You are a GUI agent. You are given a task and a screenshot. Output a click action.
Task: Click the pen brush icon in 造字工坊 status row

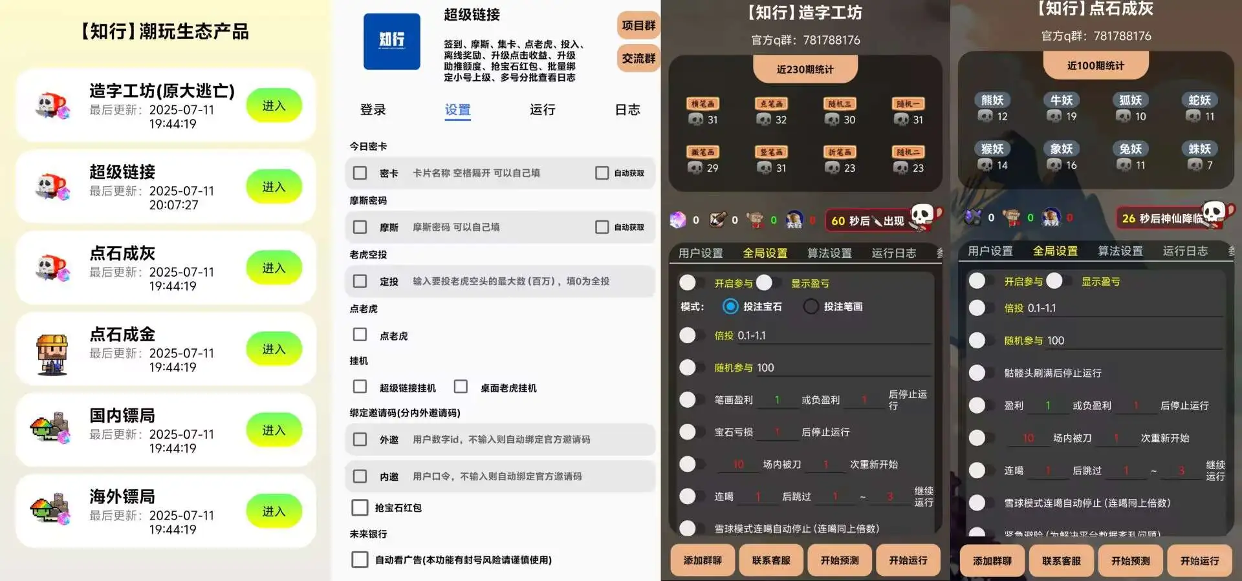[717, 220]
